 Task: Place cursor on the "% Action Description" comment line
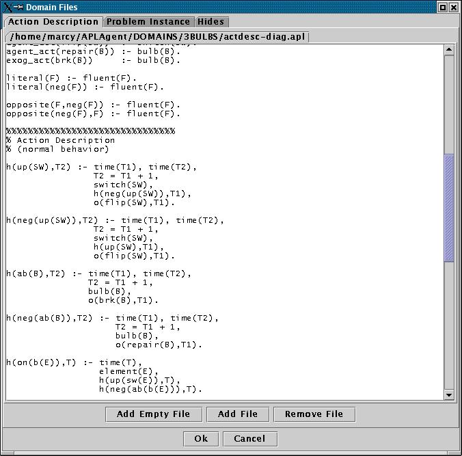(x=60, y=140)
